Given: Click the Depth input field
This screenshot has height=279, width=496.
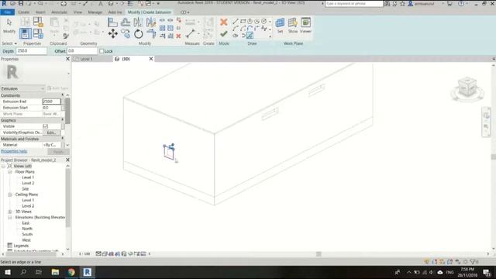Looking at the screenshot, I should tap(31, 51).
